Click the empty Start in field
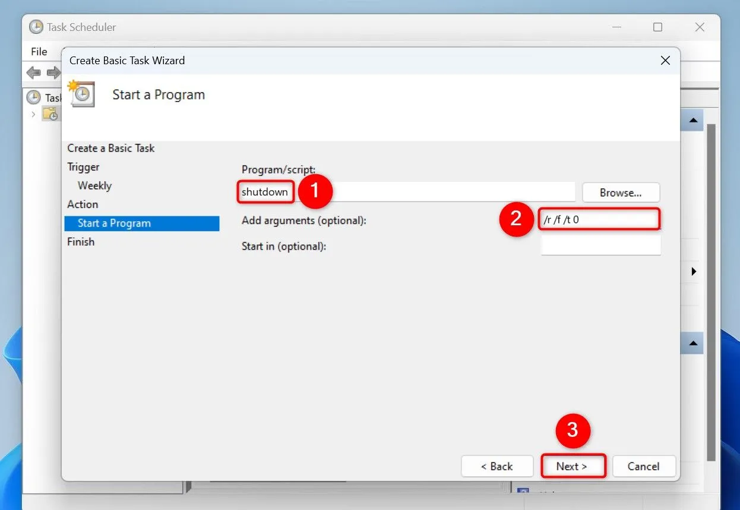 600,245
